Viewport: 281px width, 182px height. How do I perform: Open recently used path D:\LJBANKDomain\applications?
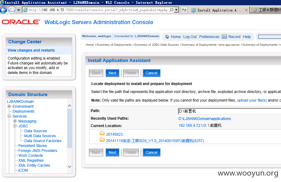pos(205,119)
